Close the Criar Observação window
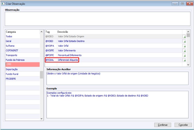The height and width of the screenshot is (130, 194). click(x=190, y=4)
